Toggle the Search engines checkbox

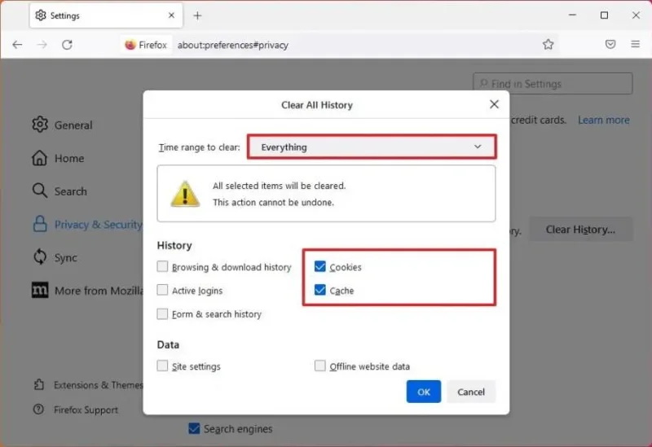click(x=194, y=428)
